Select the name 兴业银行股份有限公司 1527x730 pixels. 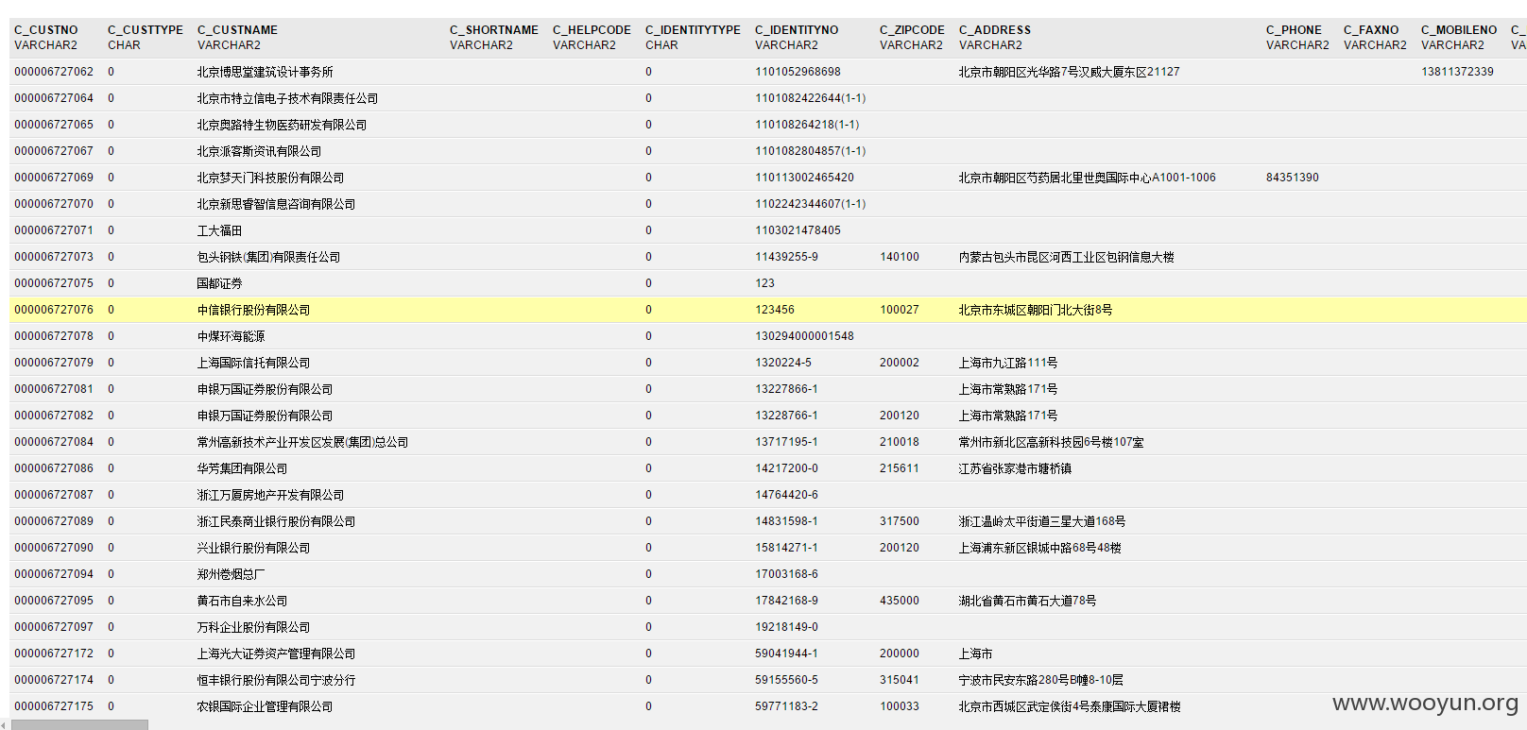point(253,548)
